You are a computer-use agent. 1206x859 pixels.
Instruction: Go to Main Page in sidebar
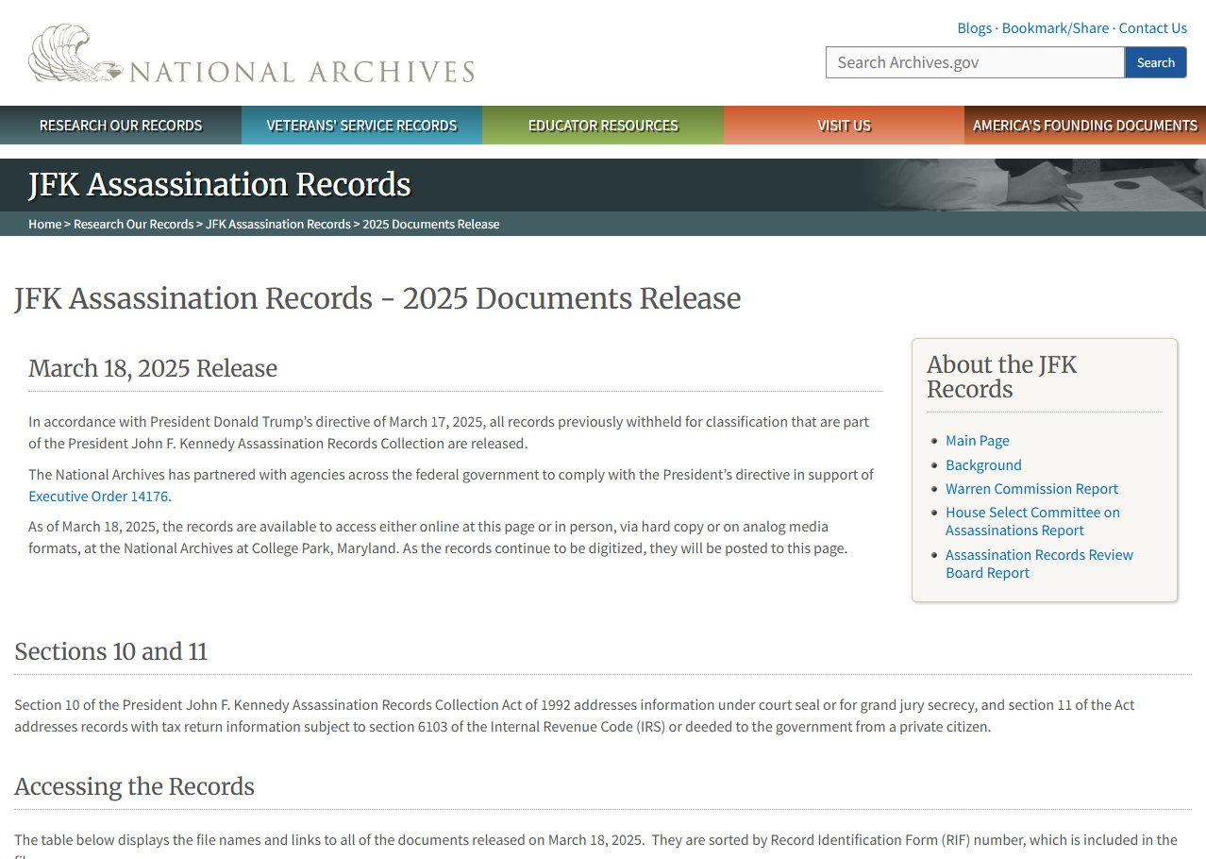tap(977, 441)
